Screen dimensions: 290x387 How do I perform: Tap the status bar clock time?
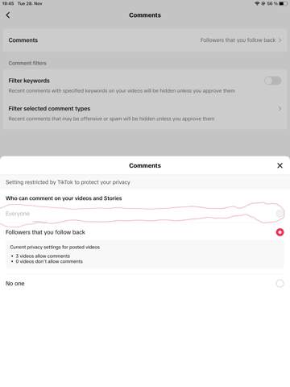click(8, 3)
